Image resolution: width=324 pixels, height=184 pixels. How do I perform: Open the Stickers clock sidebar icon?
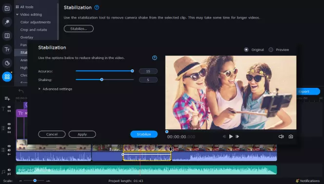tap(7, 63)
